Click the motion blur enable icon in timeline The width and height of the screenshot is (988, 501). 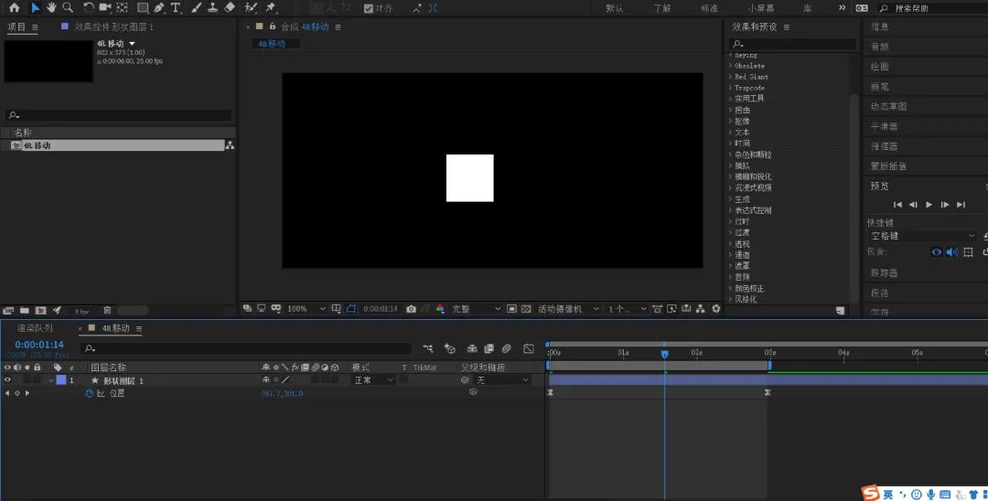pyautogui.click(x=507, y=348)
